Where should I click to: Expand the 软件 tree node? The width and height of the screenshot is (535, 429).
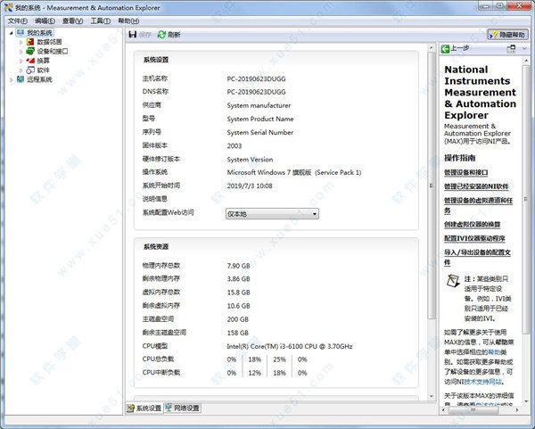[x=21, y=70]
